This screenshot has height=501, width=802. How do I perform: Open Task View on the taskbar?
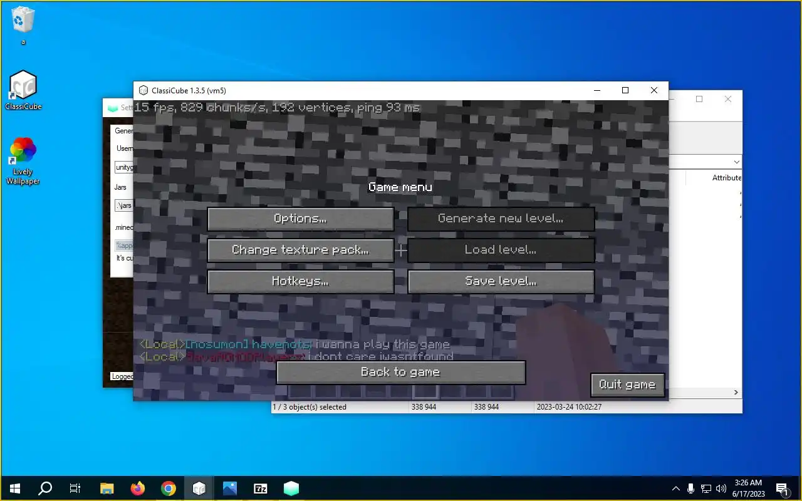(x=75, y=488)
